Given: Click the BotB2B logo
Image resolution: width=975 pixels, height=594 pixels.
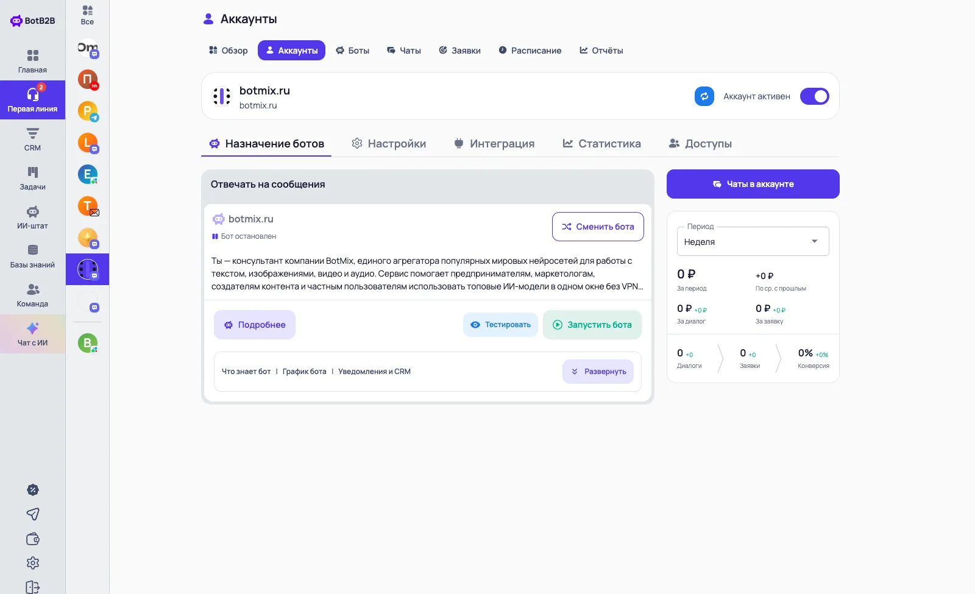Looking at the screenshot, I should pyautogui.click(x=33, y=21).
